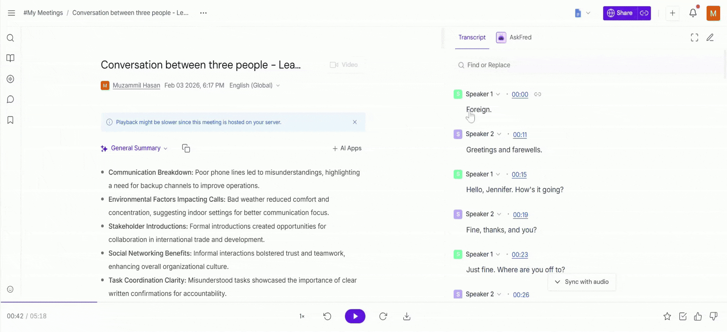
Task: Click the edit transcript pencil icon
Action: [710, 37]
